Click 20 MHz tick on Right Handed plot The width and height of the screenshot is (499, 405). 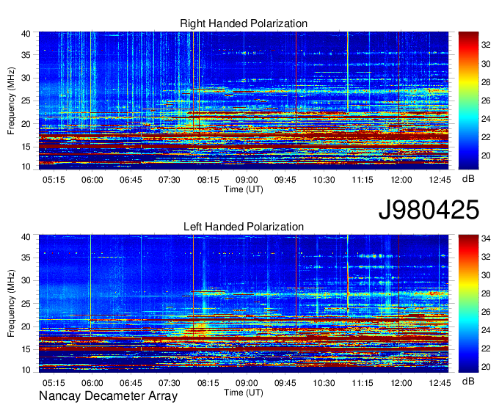[26, 124]
